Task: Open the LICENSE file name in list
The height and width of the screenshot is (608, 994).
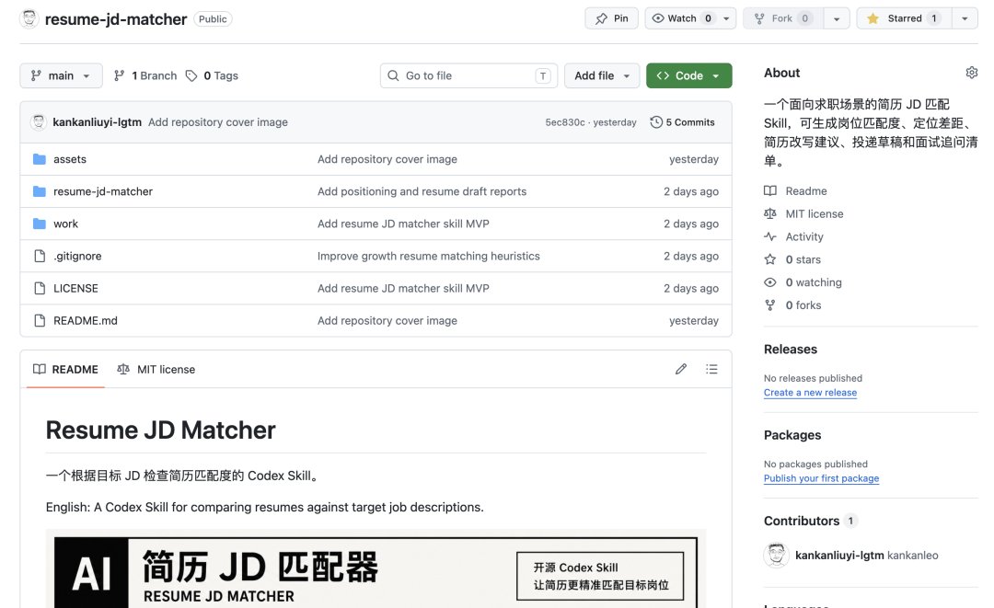Action: 75,288
